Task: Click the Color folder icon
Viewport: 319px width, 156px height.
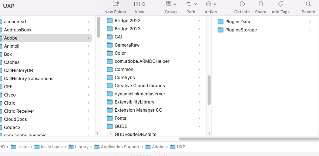Action: [110, 53]
